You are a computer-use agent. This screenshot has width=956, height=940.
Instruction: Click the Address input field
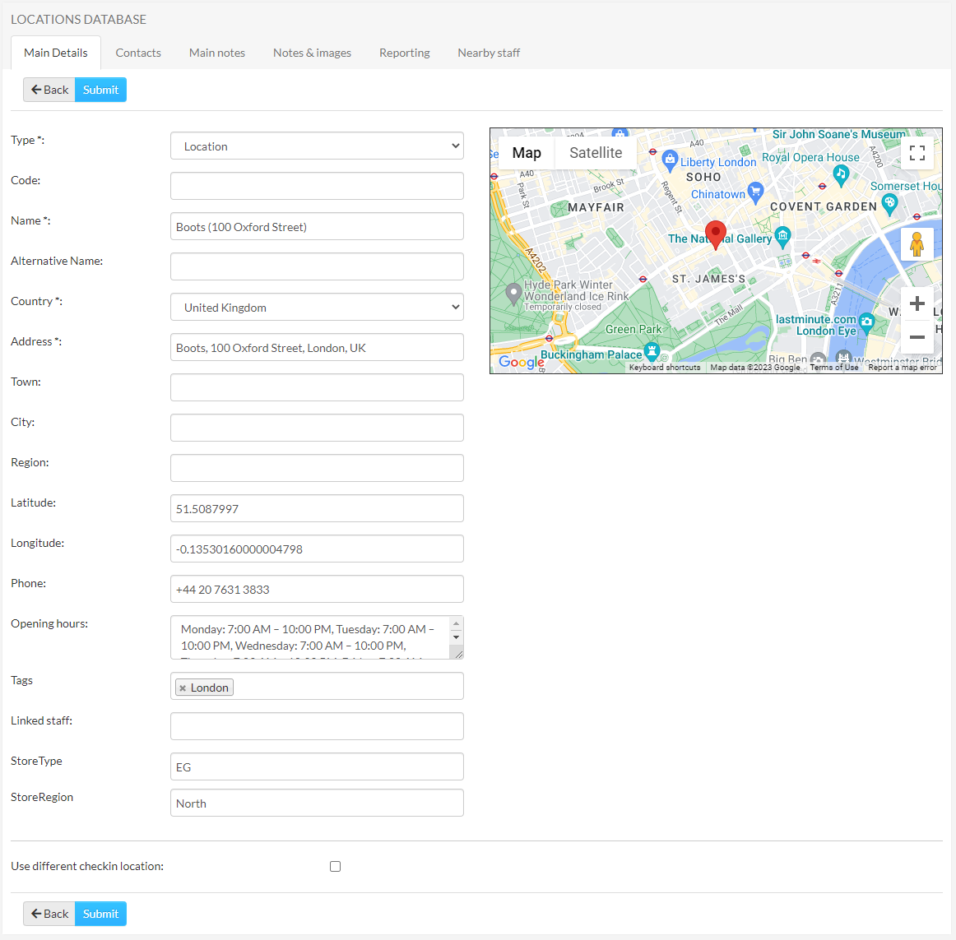click(317, 348)
